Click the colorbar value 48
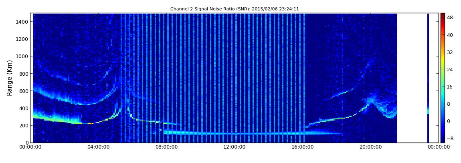This screenshot has height=163, width=461. click(450, 18)
